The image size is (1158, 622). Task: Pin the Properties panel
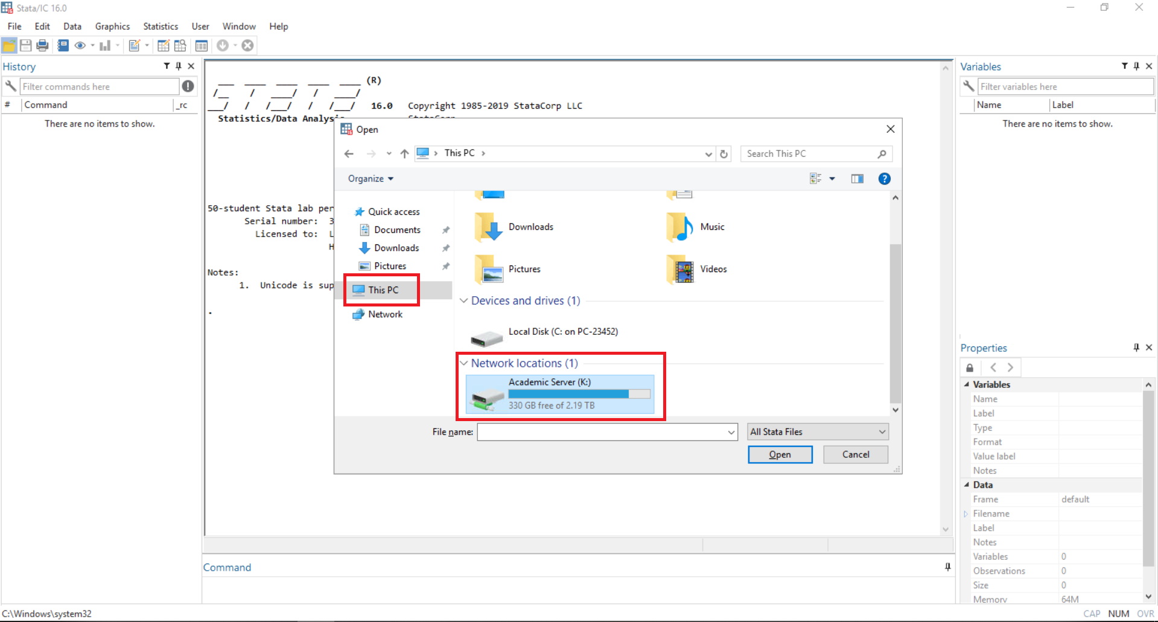click(x=1136, y=347)
